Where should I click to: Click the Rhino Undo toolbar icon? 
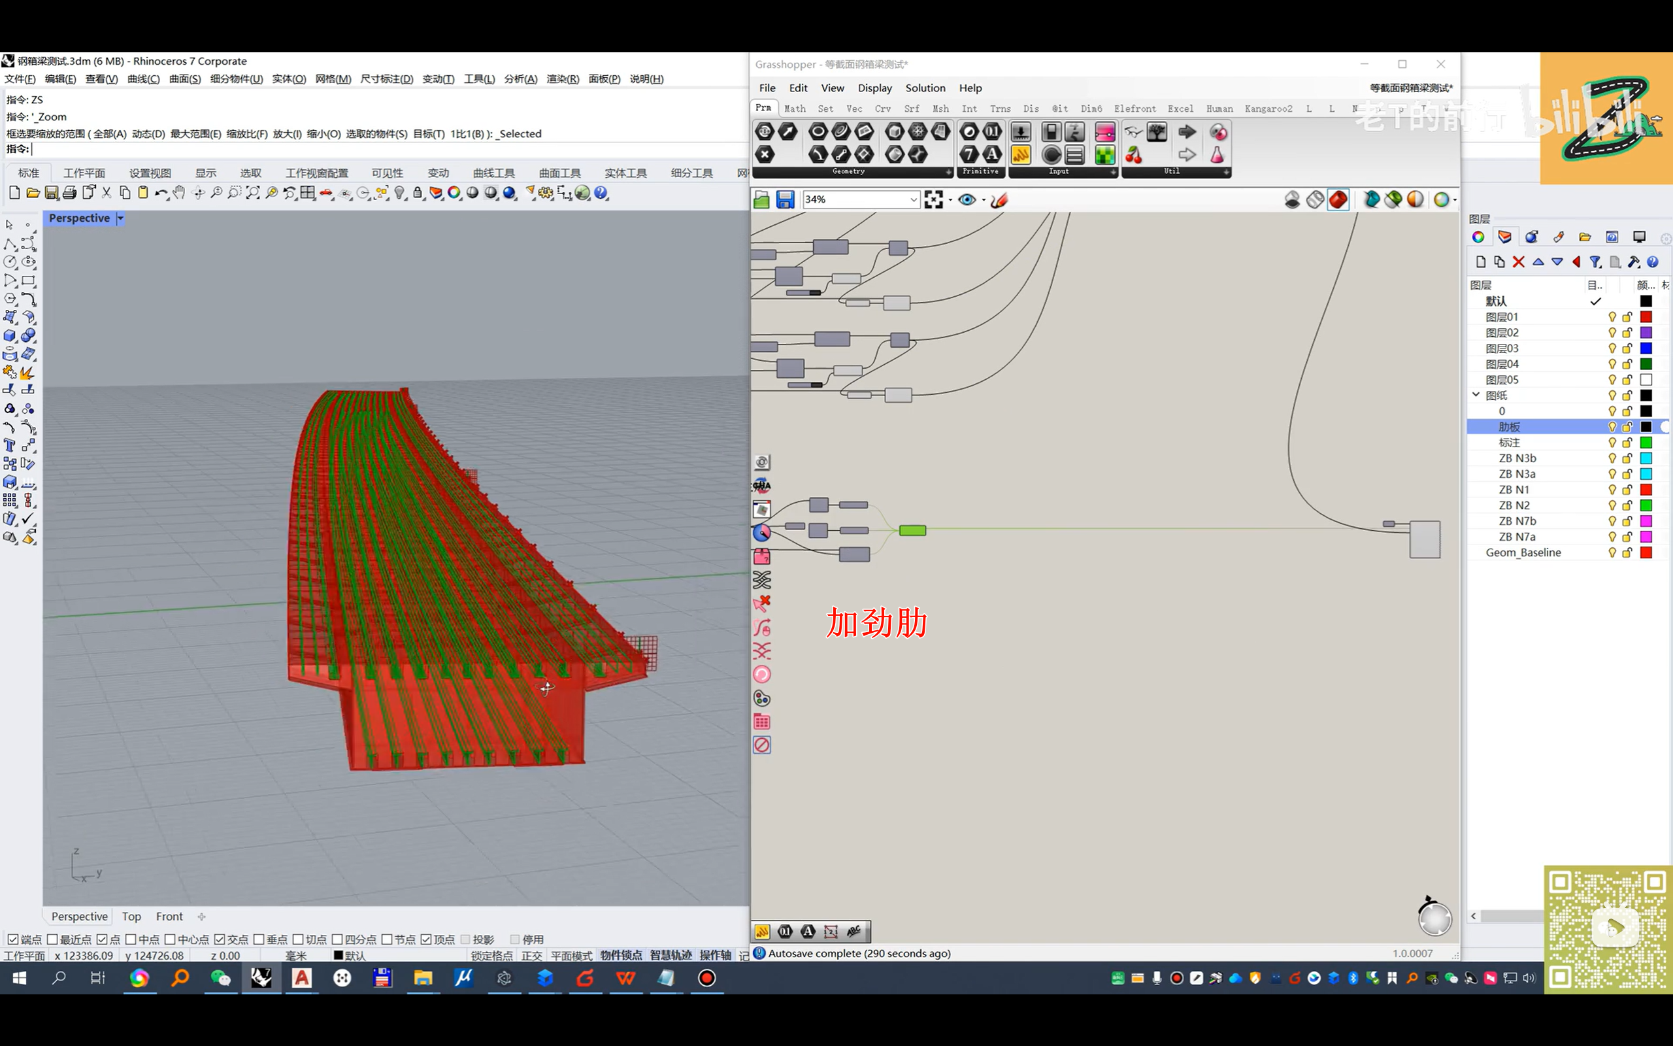[x=160, y=193]
